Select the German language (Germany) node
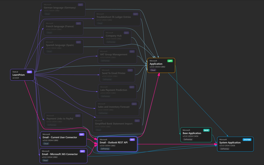Viewport: 264px width, 165px height. 63,9
